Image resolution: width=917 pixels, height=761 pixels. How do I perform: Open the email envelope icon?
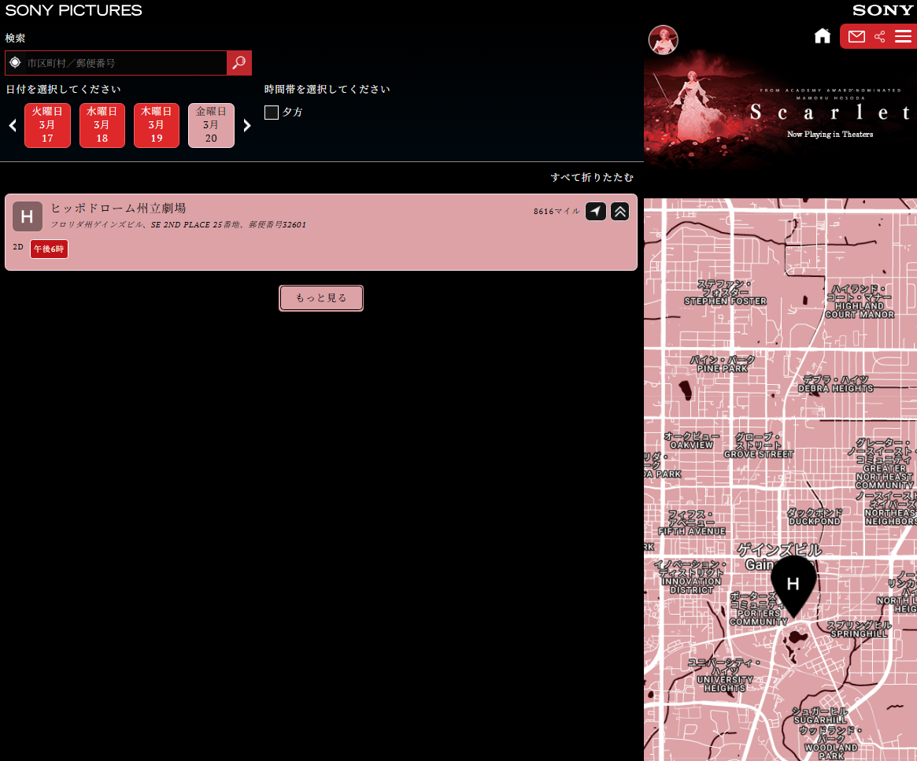coord(856,37)
